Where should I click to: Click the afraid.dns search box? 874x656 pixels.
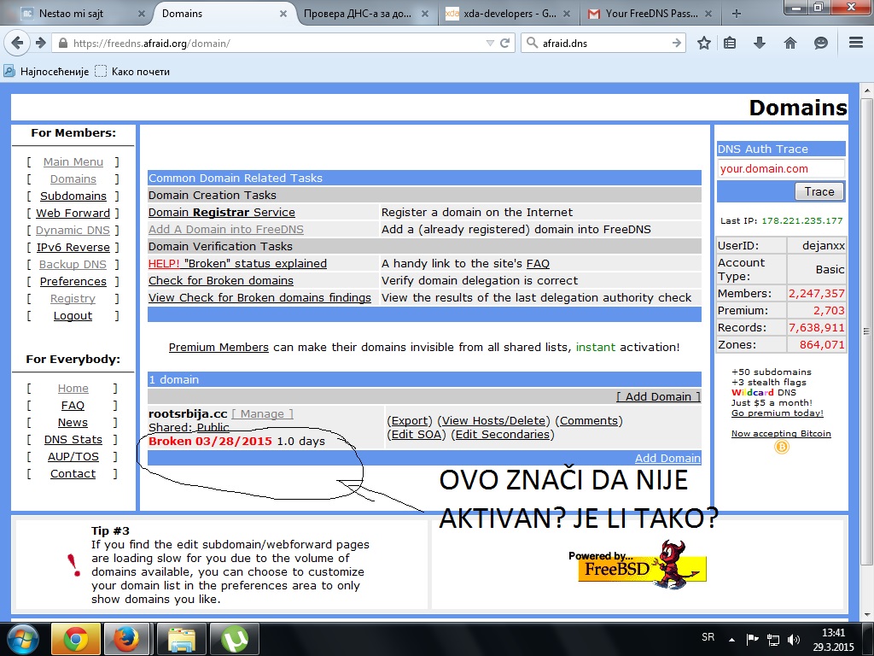pyautogui.click(x=603, y=43)
